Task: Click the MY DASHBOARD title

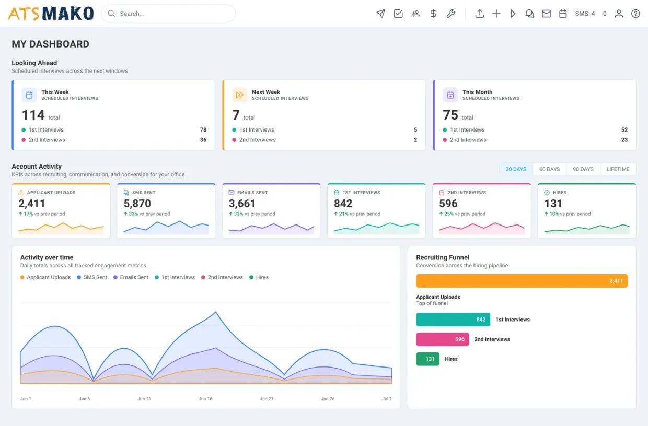Action: click(51, 44)
